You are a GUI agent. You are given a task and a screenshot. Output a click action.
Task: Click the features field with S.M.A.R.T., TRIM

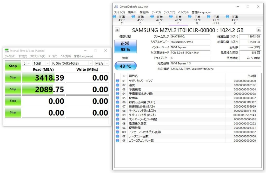coord(216,69)
